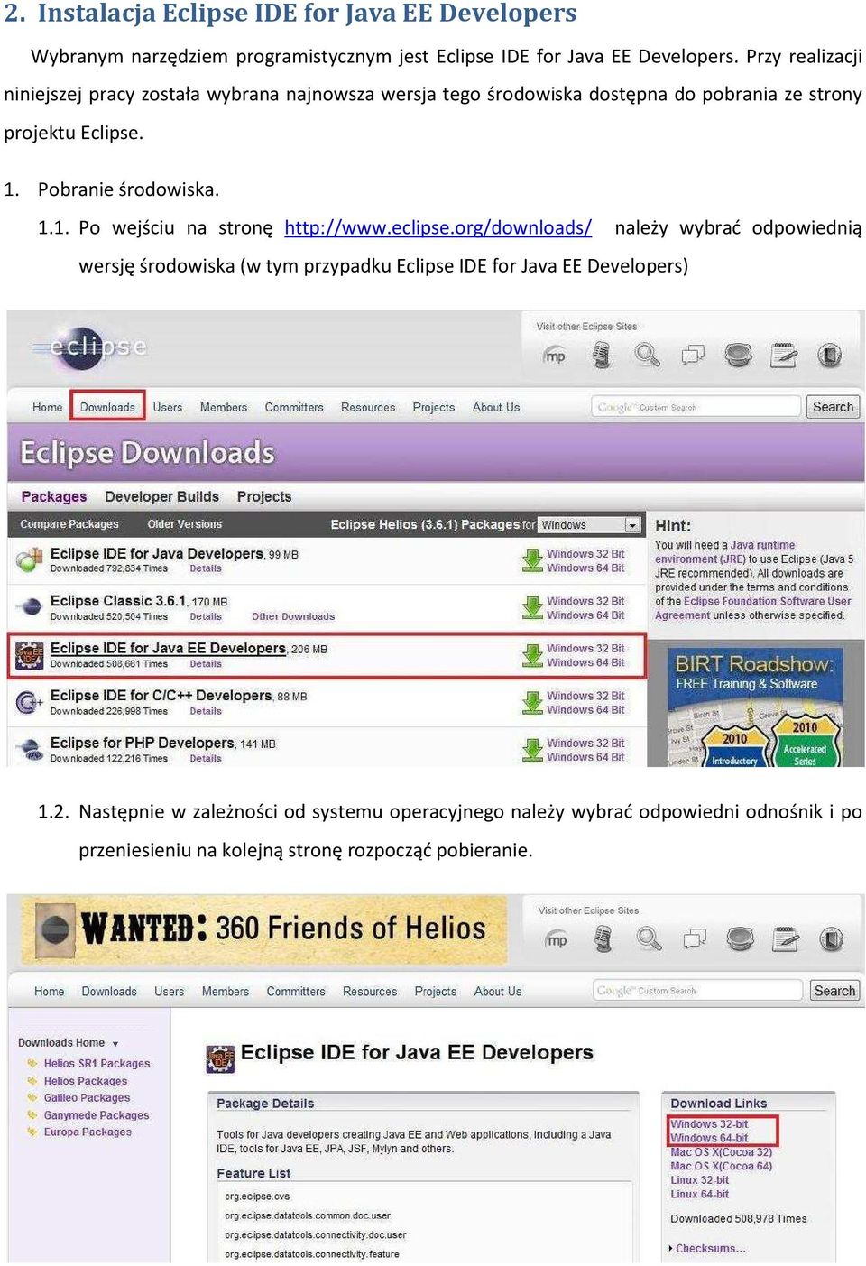Viewport: 866px width, 1266px height.
Task: Open Europa Packages in the sidebar
Action: coord(88,1132)
